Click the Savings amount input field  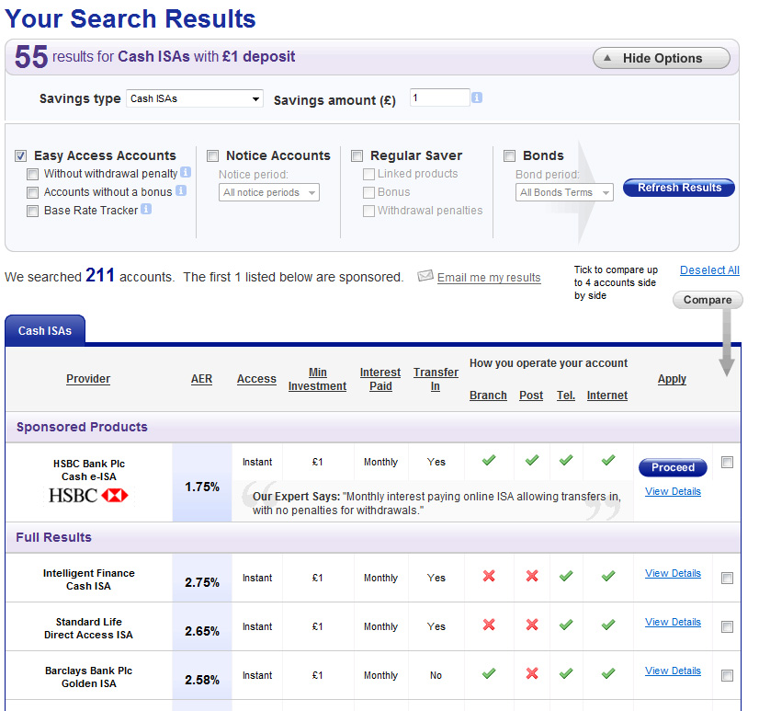tap(439, 97)
